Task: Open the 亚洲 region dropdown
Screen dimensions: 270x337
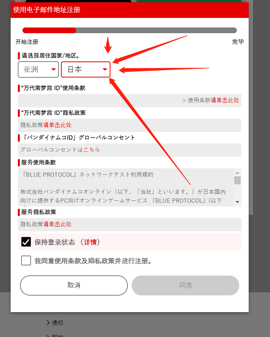Action: [38, 69]
